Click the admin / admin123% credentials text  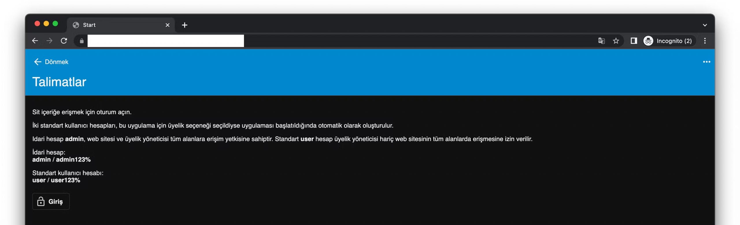tap(62, 160)
